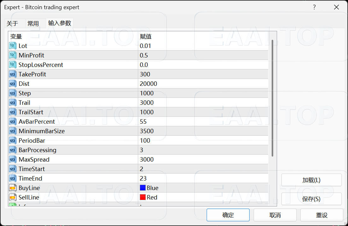Click the 保存(S) button to save settings

311,199
